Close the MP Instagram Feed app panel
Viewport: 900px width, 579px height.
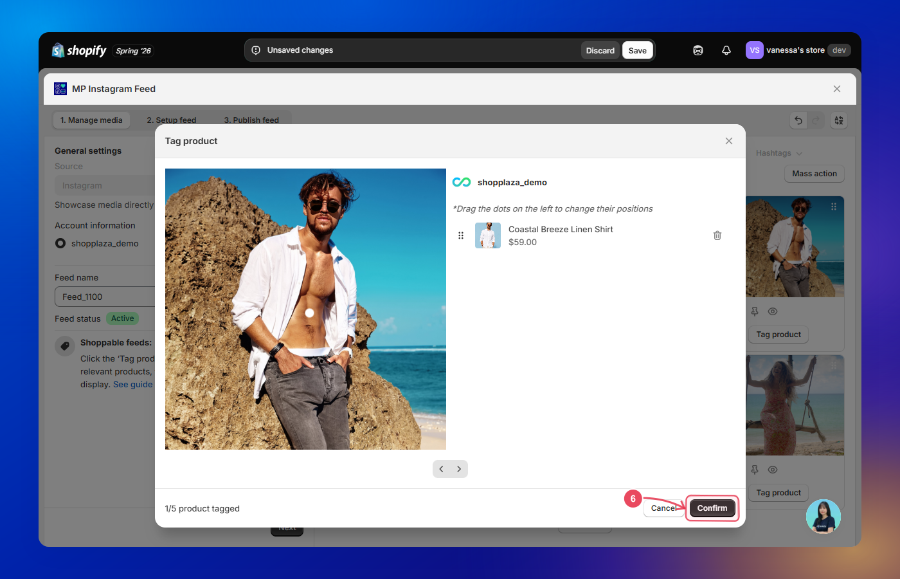(x=837, y=89)
